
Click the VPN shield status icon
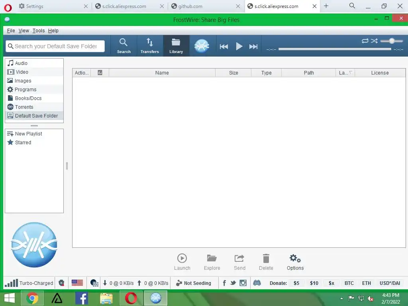pyautogui.click(x=61, y=283)
